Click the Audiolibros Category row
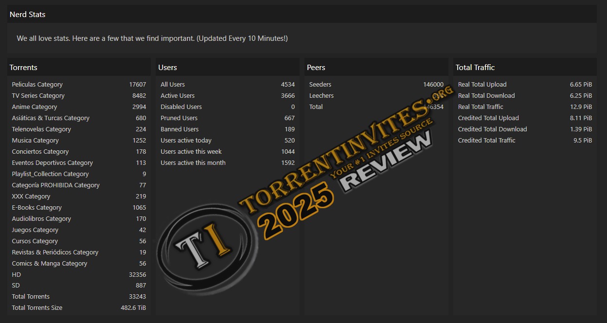 pos(41,219)
